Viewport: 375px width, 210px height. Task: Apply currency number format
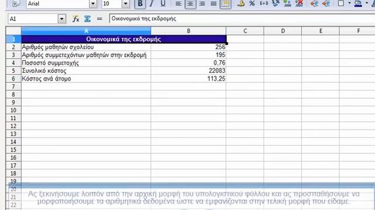coord(241,3)
